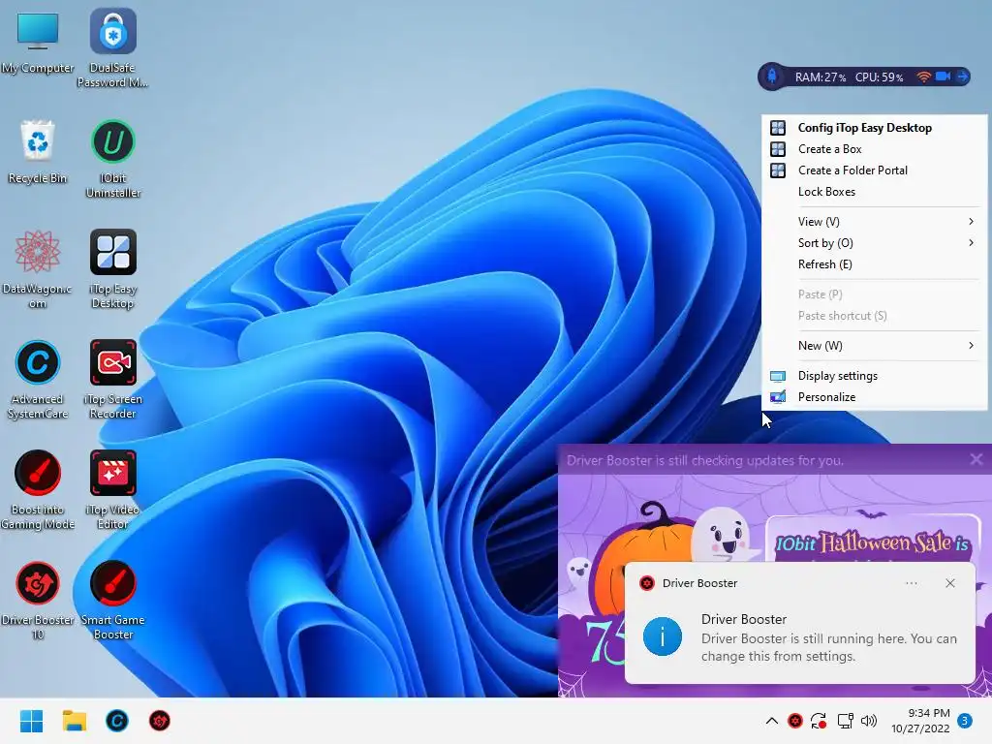Screen dimensions: 992x744
Task: Click the camera icon on performance widget
Action: pyautogui.click(x=943, y=77)
